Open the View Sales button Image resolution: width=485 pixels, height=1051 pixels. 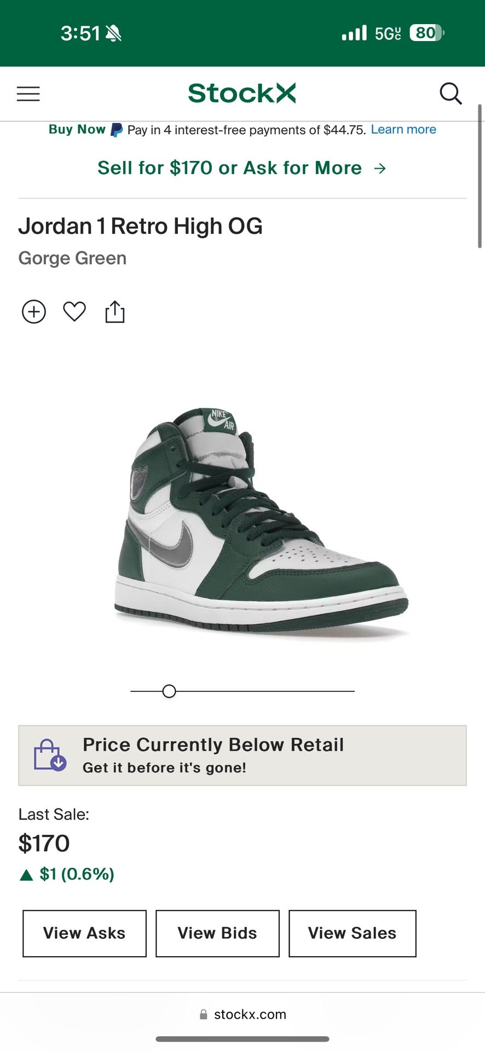(x=352, y=933)
